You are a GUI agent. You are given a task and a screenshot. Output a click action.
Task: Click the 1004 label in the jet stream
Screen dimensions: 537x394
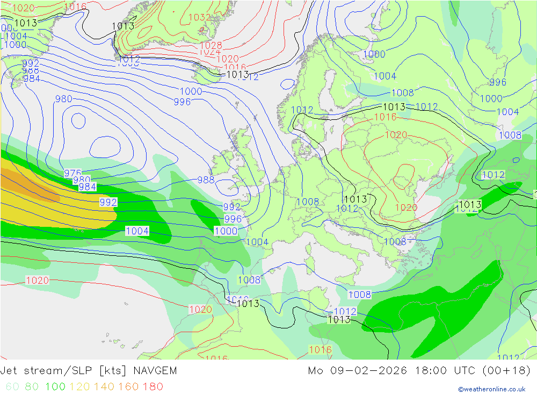[137, 231]
